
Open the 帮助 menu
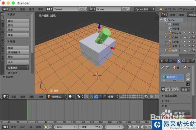(x=41, y=9)
